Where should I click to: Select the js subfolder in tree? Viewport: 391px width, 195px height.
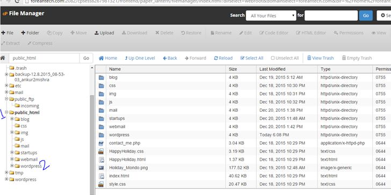pyautogui.click(x=19, y=139)
